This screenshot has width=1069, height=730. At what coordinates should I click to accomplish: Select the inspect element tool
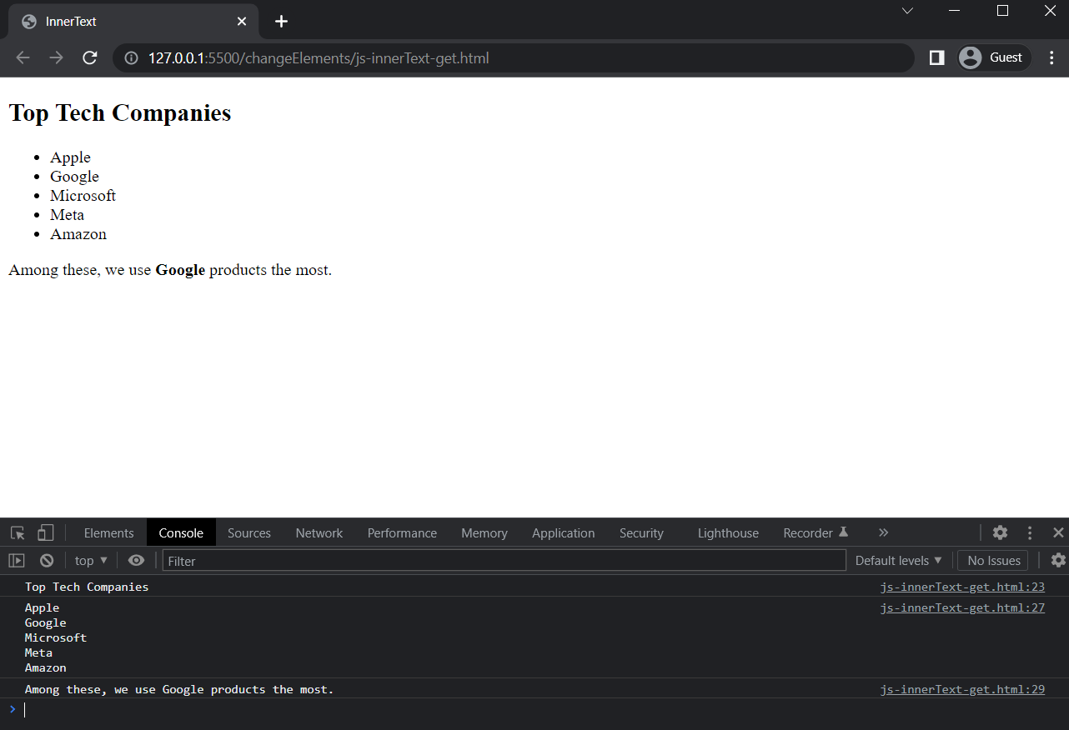point(17,532)
